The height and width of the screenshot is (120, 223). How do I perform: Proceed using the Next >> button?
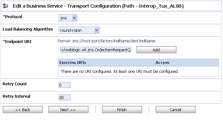click(x=68, y=109)
